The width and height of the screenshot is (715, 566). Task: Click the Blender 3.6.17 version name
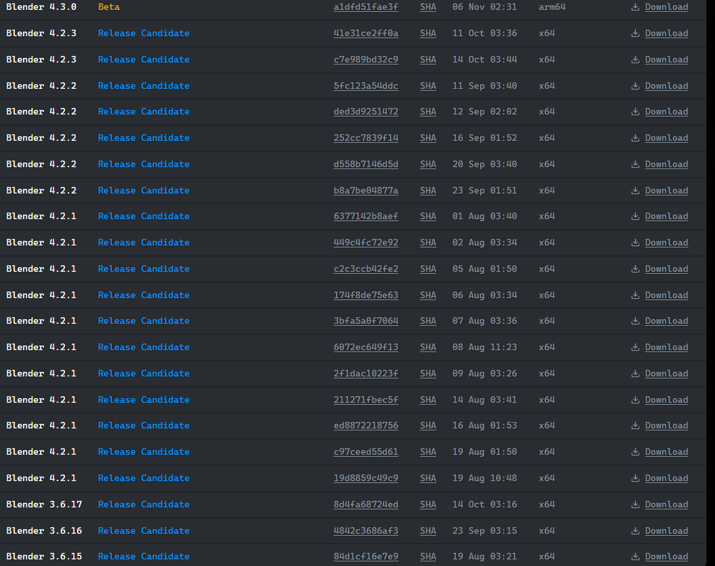coord(44,504)
